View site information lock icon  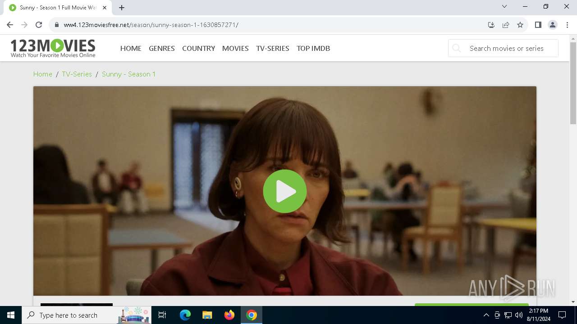click(57, 25)
